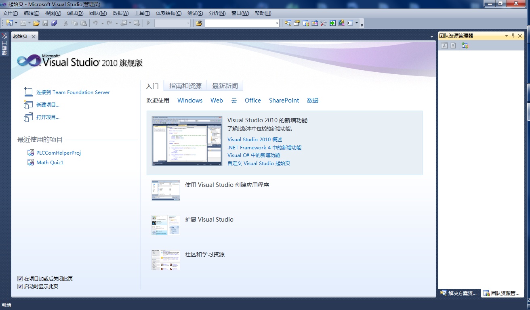This screenshot has width=530, height=310.
Task: Open the Visual Studio 2010 概述 link
Action: click(x=254, y=139)
